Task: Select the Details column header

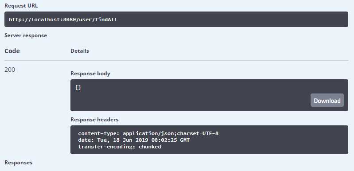Action: pos(80,51)
